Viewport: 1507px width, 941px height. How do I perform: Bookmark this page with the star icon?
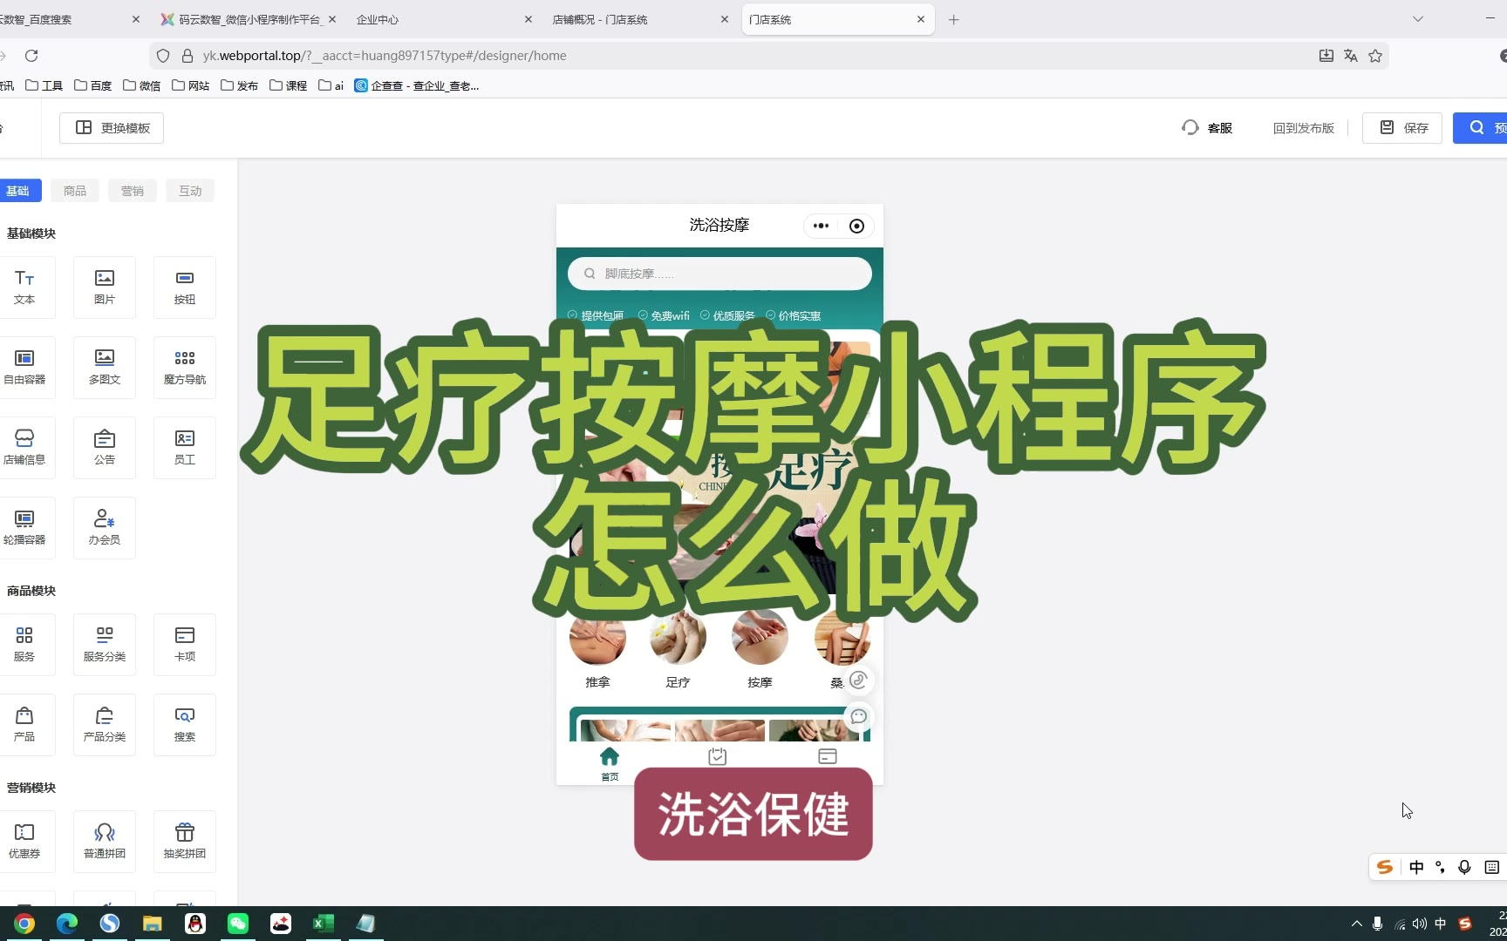click(1375, 56)
